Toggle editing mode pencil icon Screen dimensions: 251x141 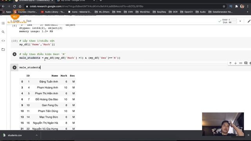tap(249, 21)
